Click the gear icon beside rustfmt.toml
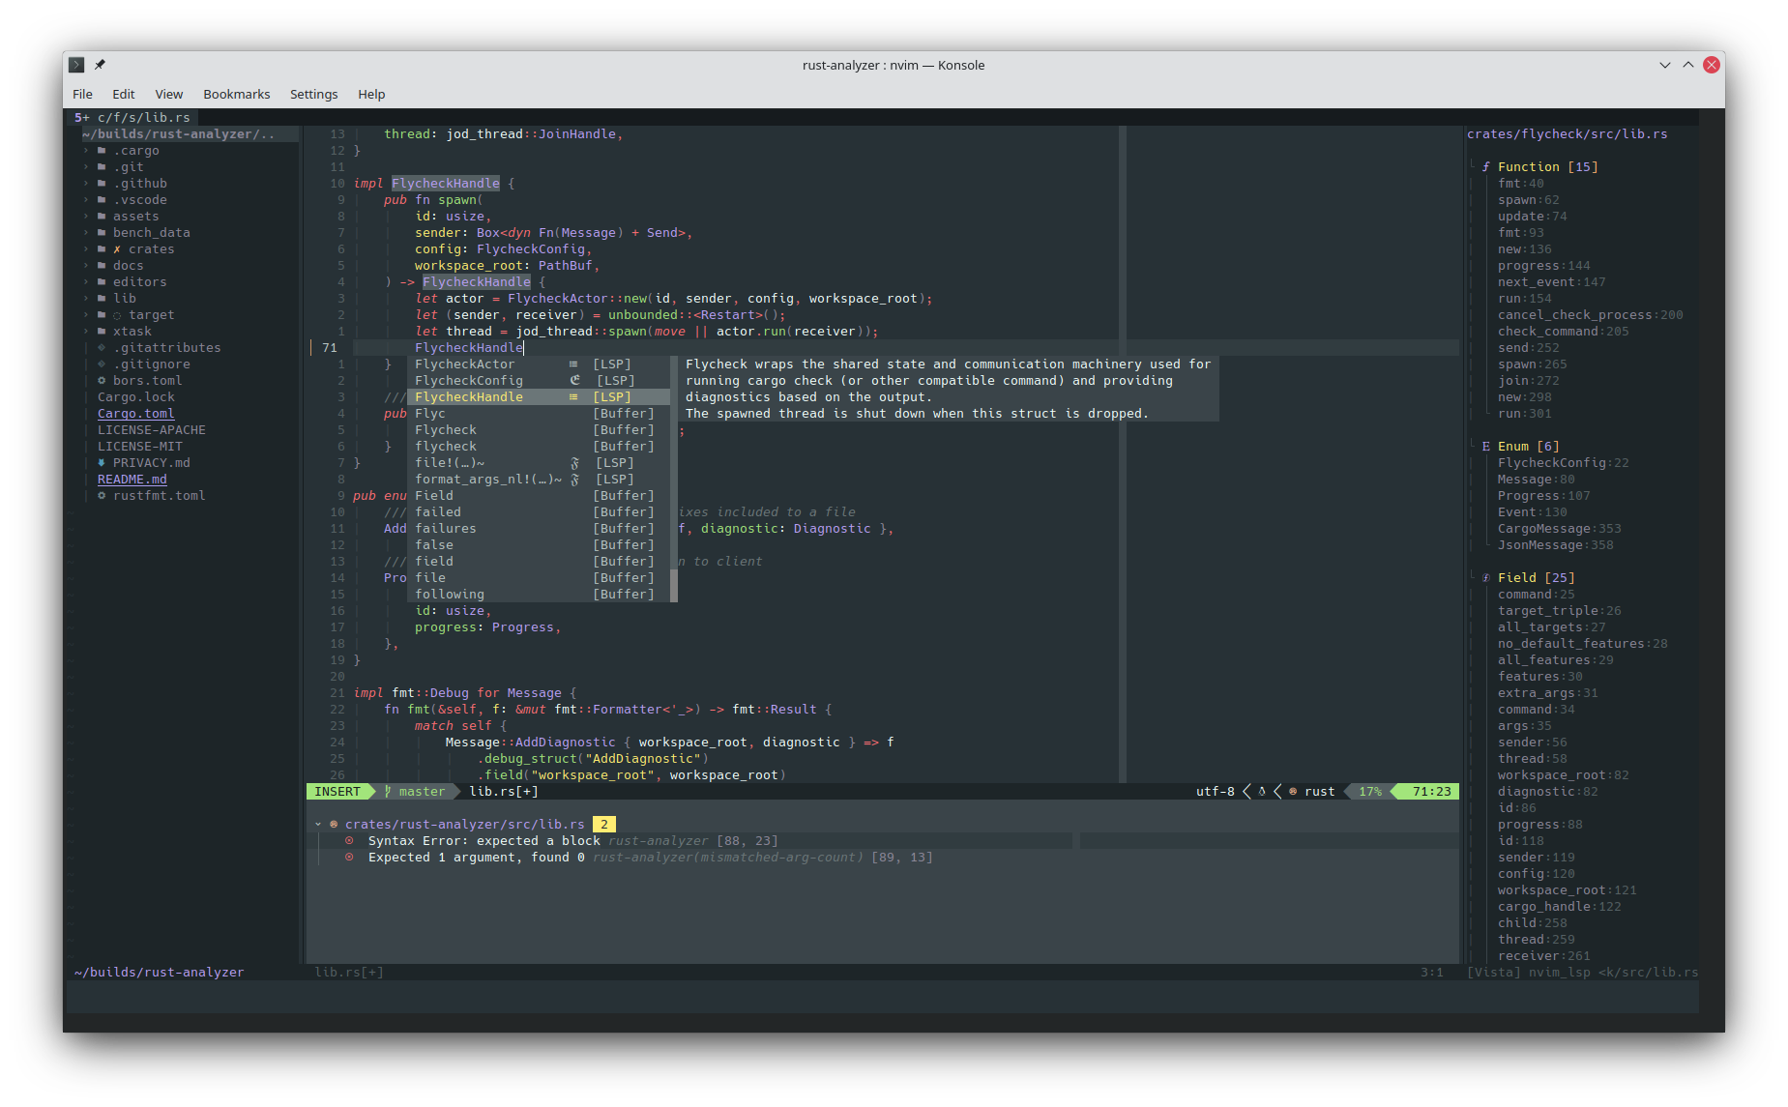The height and width of the screenshot is (1107, 1788). pyautogui.click(x=102, y=496)
